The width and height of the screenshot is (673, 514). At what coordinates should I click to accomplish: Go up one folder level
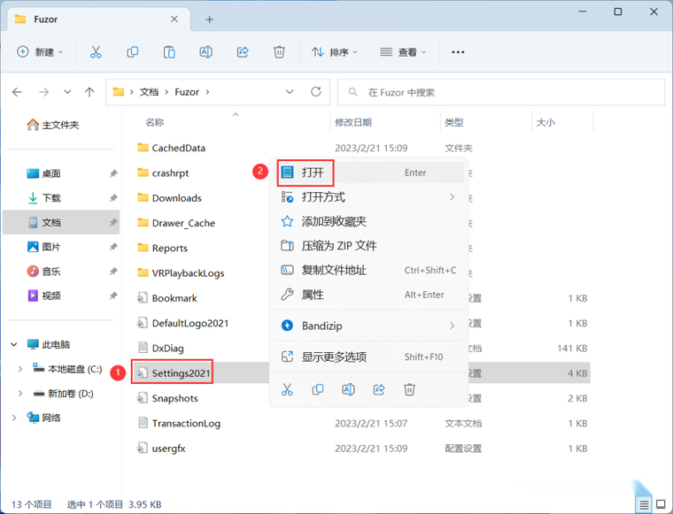pos(89,92)
